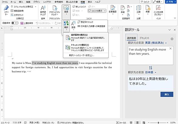Open the 比較 compare tool
The image size is (178, 124).
coord(139,10)
